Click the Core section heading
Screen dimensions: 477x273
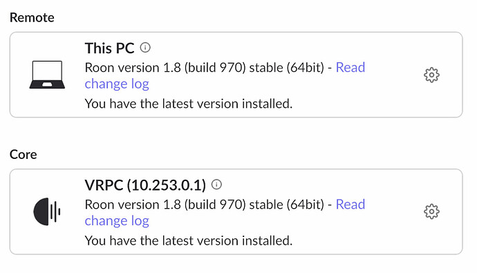23,154
